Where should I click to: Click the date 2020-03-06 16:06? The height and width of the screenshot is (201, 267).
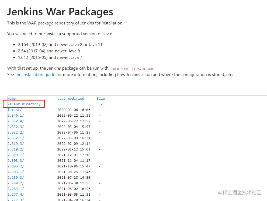coord(74,110)
